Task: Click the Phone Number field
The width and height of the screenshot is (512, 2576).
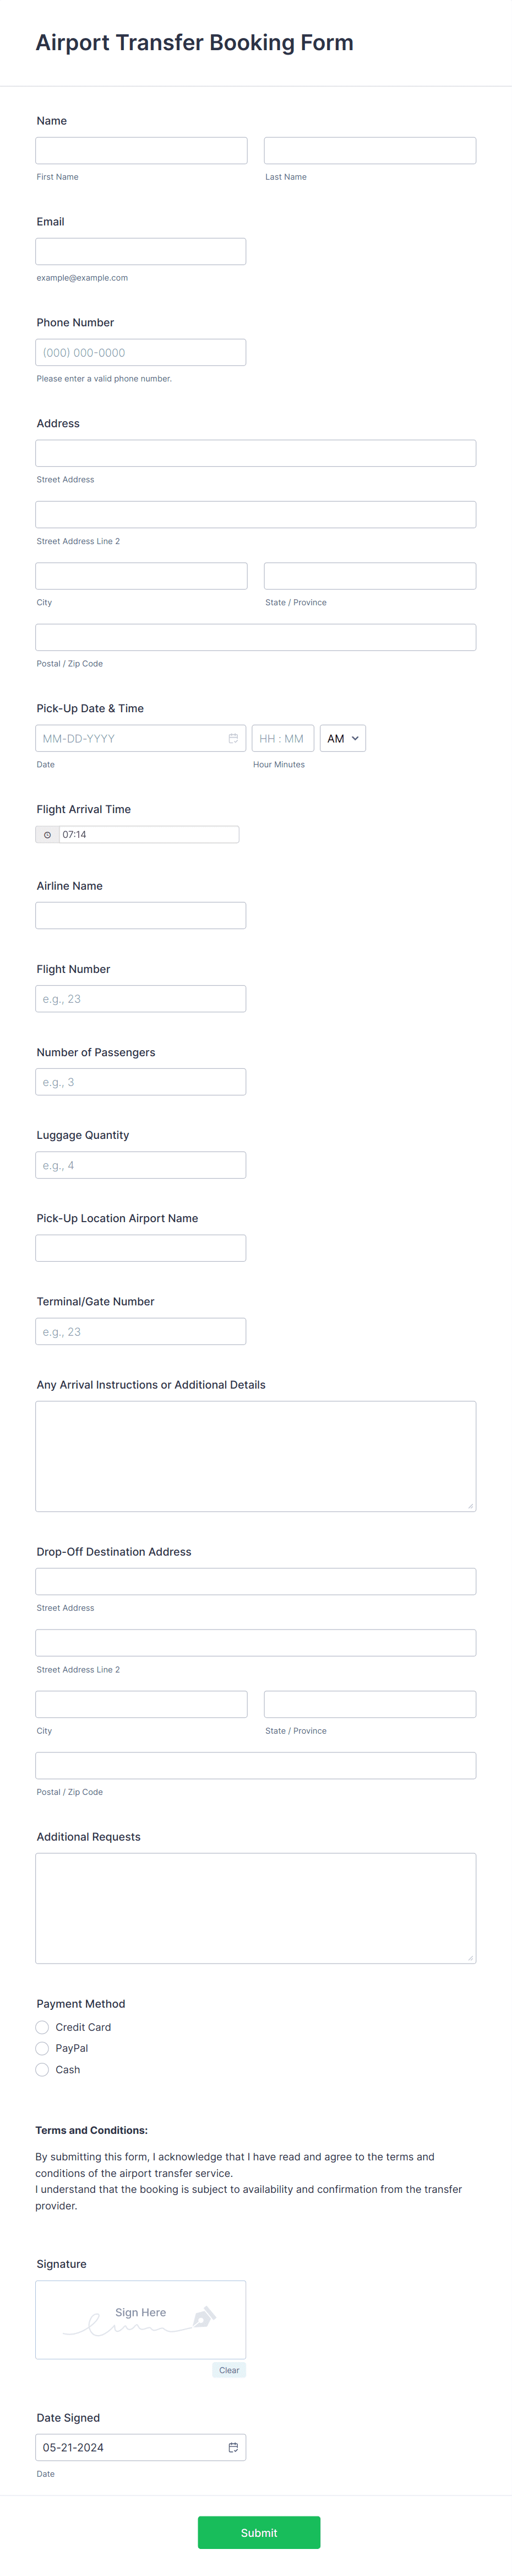Action: [x=141, y=352]
